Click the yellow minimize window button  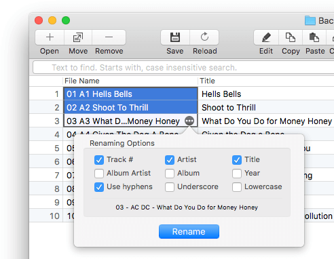tap(52, 20)
